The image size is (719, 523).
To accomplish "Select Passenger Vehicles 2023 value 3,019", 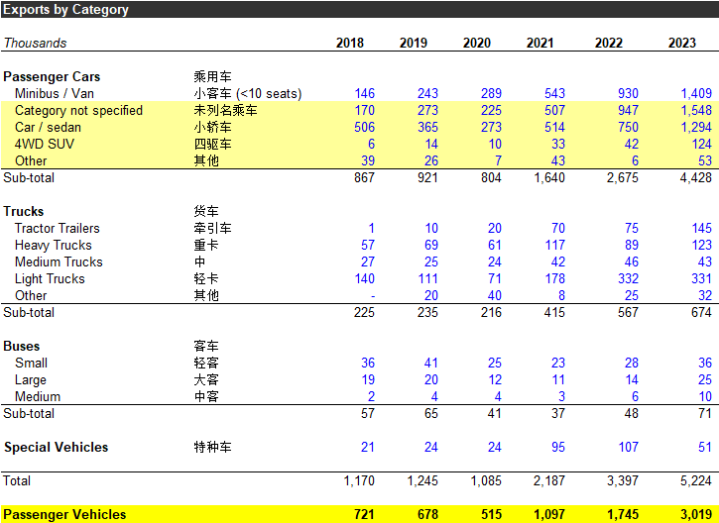I will click(x=696, y=515).
